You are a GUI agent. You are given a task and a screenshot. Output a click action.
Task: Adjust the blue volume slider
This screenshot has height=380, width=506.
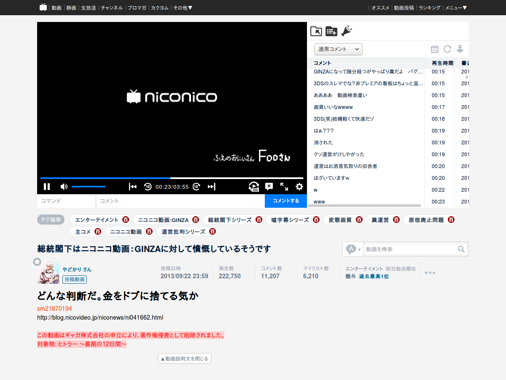pos(89,187)
